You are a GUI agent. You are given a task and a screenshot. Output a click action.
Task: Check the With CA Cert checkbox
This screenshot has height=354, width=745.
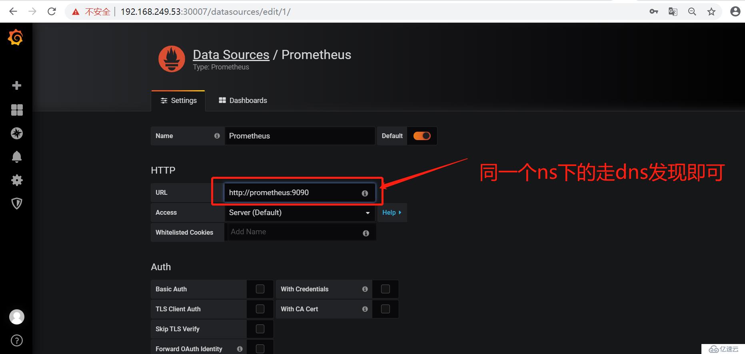(385, 309)
